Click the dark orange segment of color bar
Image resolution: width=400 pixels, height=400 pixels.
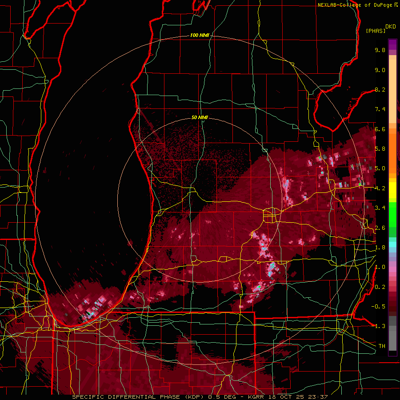(392, 154)
